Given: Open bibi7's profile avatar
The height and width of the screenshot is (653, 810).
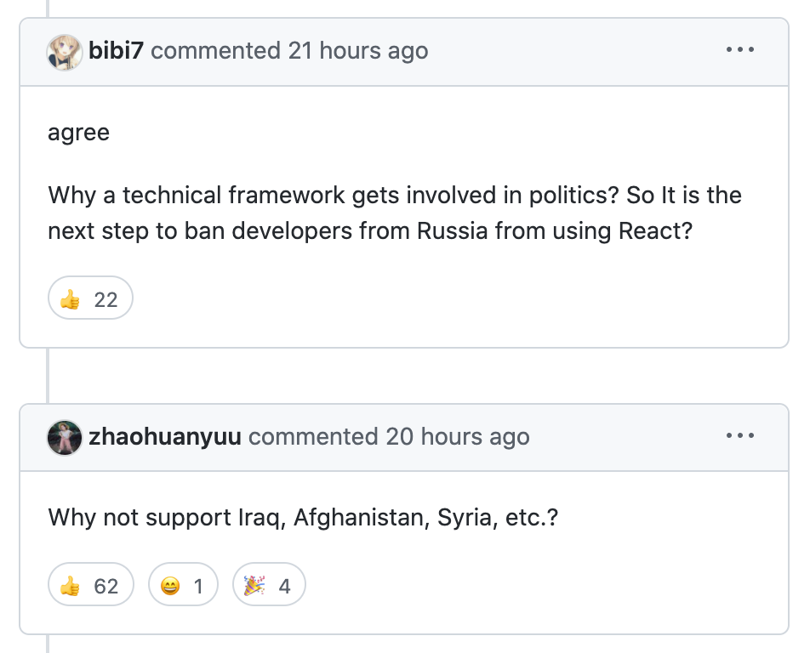Looking at the screenshot, I should coord(65,52).
